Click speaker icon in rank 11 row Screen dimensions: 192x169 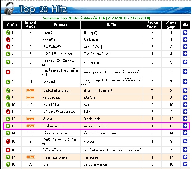(x=185, y=112)
